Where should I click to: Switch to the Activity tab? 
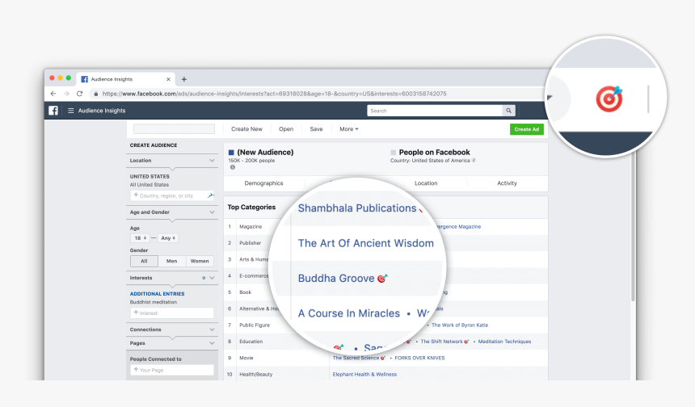click(507, 183)
